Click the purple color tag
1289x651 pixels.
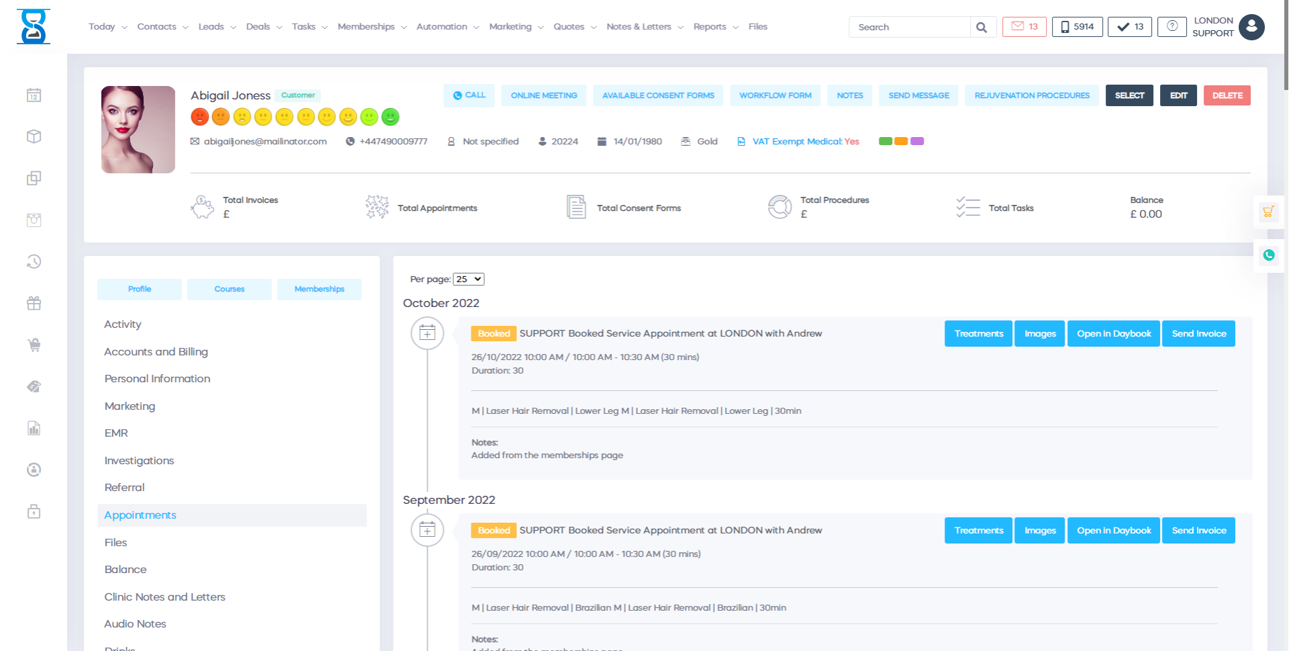click(917, 141)
